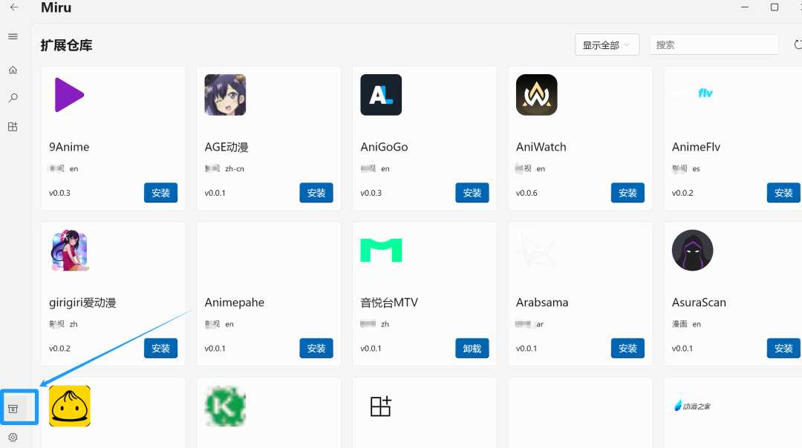Viewport: 802px width, 448px height.
Task: Open the hamburger navigation menu
Action: [13, 36]
